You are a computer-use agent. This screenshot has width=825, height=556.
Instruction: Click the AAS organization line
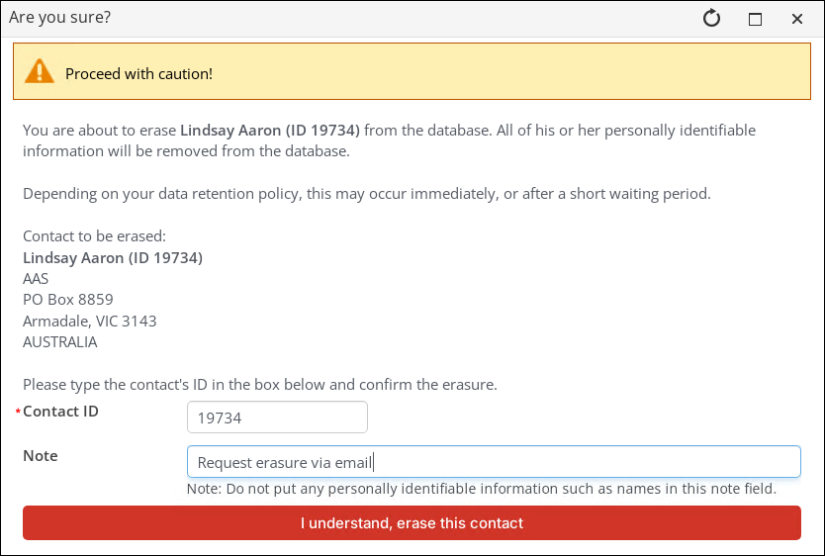click(36, 278)
